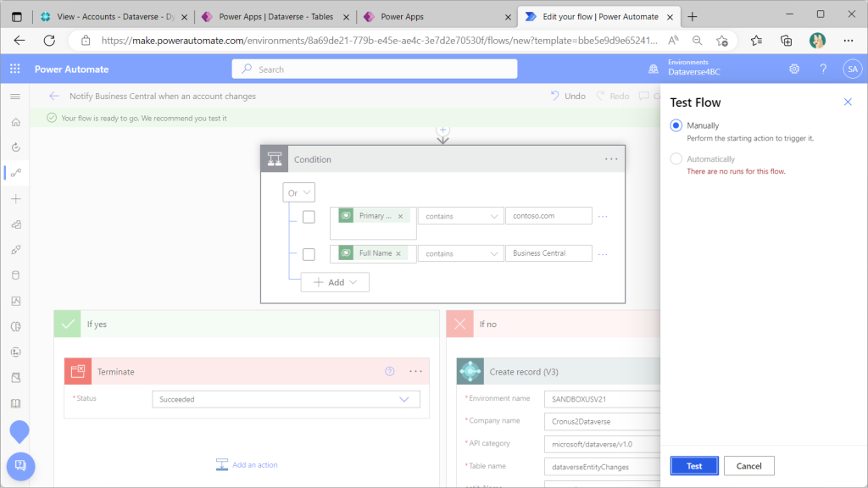Open the Environments picker icon

tap(654, 69)
